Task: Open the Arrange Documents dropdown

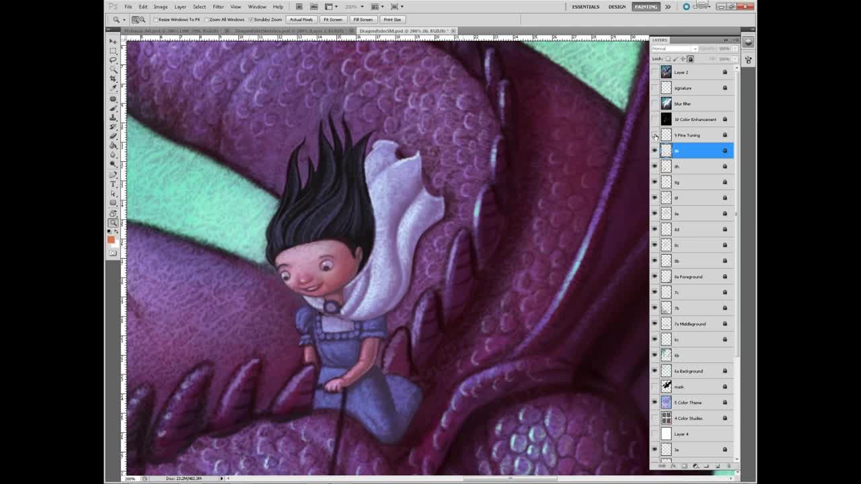Action: click(377, 7)
